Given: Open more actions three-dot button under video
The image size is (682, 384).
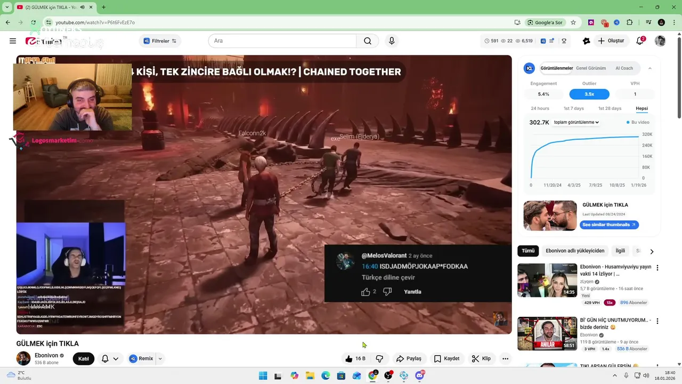Looking at the screenshot, I should (505, 359).
